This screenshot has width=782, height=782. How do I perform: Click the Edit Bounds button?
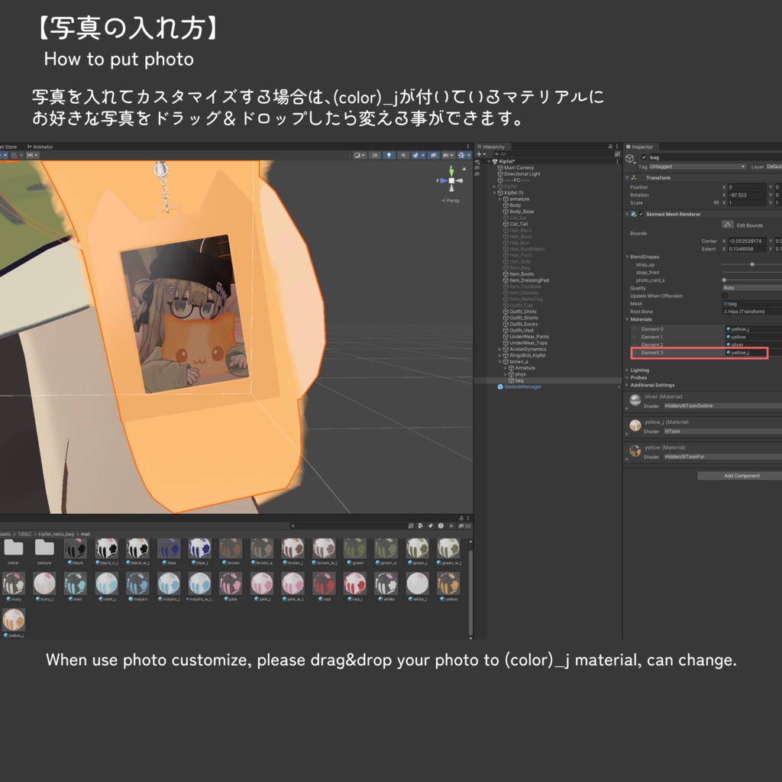coord(728,225)
